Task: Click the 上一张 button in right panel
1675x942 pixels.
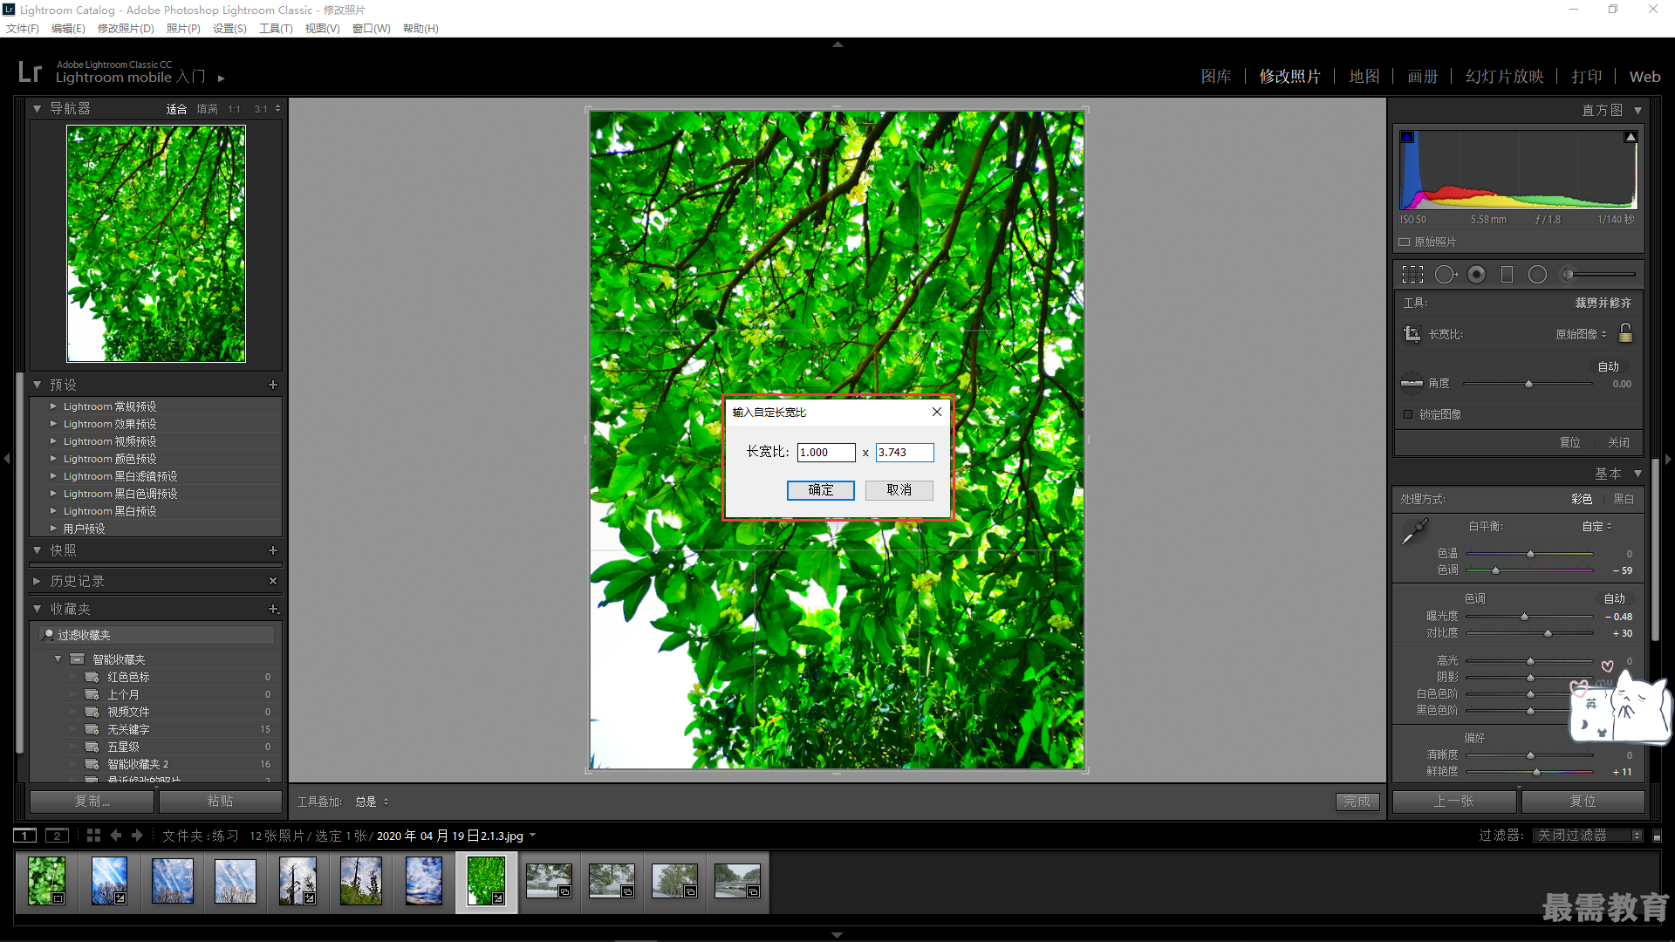Action: coord(1454,801)
